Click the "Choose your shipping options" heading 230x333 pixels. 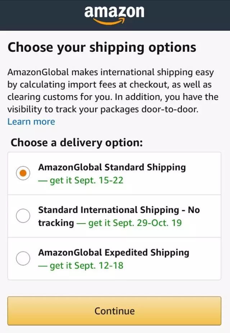tap(102, 47)
